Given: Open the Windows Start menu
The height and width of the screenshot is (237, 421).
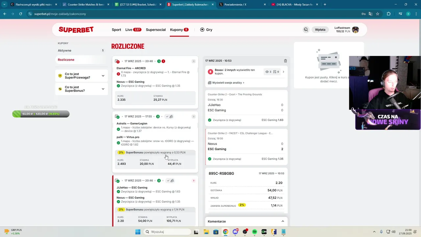Looking at the screenshot, I should tap(137, 232).
